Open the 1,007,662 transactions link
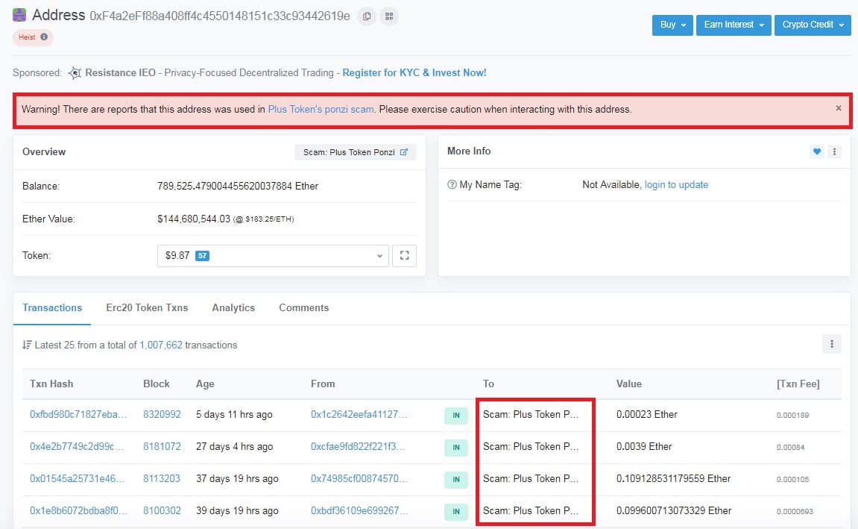The width and height of the screenshot is (858, 529). click(x=161, y=345)
